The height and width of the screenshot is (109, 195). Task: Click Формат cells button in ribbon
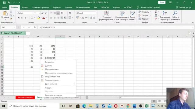pos(144,19)
